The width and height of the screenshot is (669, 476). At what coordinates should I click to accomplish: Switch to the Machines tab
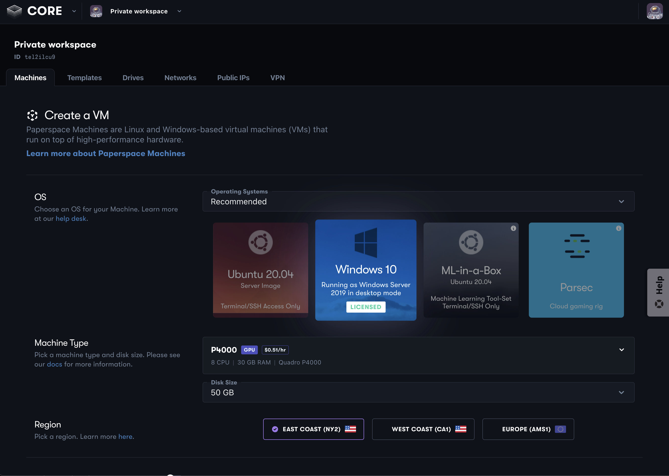pyautogui.click(x=30, y=78)
